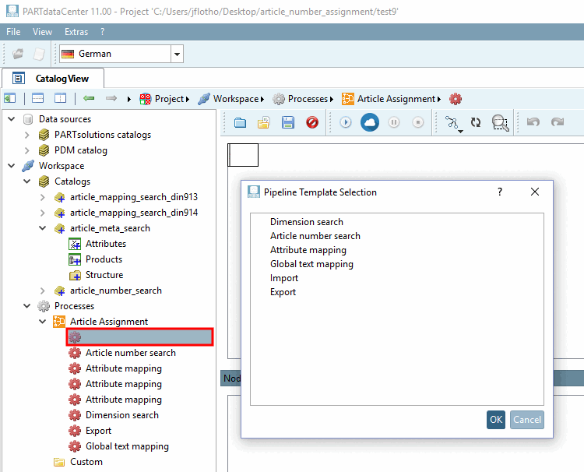Click the refresh arrows icon
The height and width of the screenshot is (472, 584).
click(x=476, y=122)
